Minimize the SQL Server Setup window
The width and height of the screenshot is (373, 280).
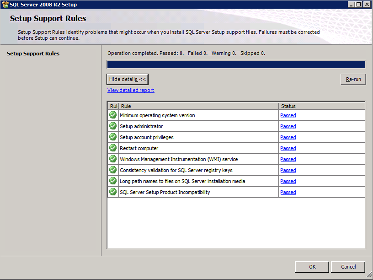pyautogui.click(x=351, y=5)
